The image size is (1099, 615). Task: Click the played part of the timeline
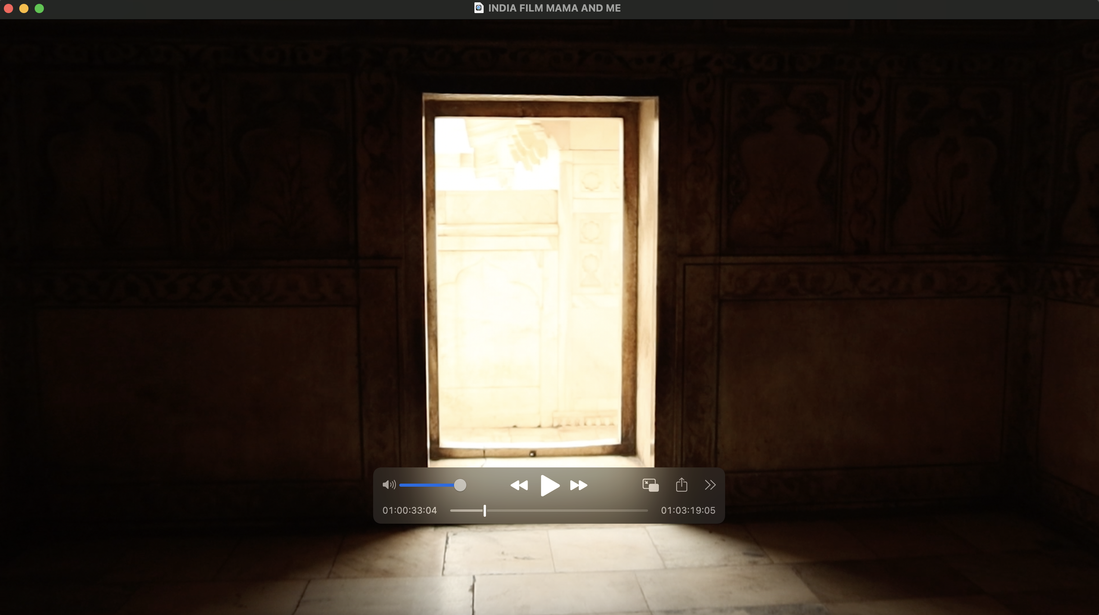click(x=466, y=511)
